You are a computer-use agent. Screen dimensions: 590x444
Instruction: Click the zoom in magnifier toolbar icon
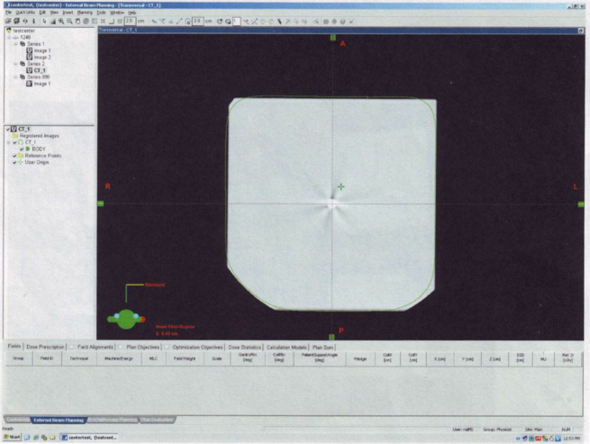(60, 20)
